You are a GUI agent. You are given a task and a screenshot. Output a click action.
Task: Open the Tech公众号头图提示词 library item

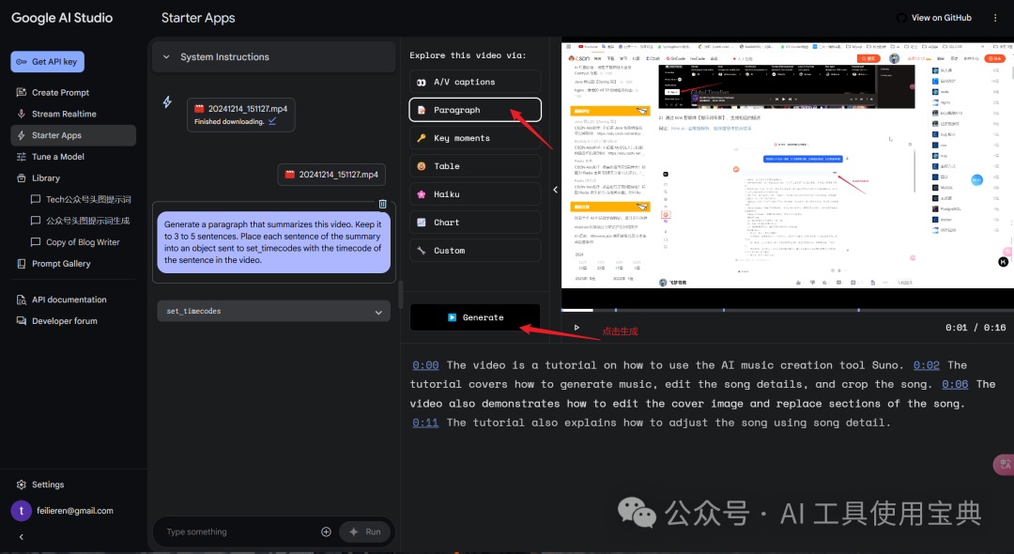point(81,199)
